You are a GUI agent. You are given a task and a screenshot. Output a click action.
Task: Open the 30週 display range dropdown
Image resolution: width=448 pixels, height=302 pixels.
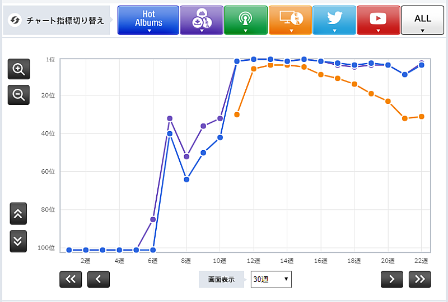pyautogui.click(x=271, y=279)
